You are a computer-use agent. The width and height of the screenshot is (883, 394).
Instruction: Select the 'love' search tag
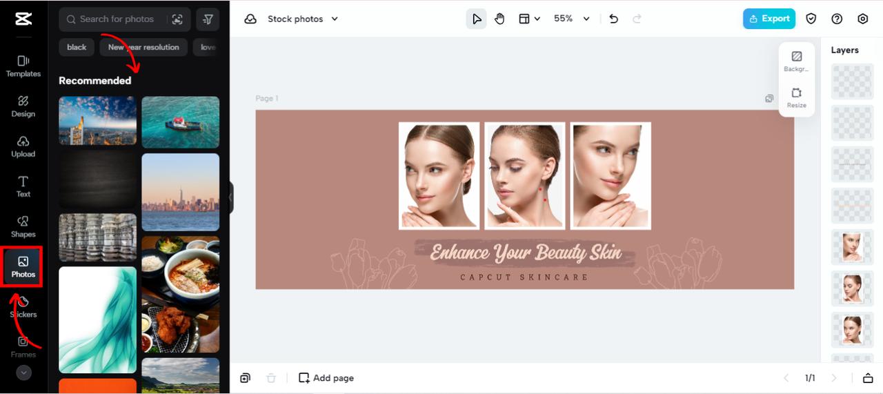pyautogui.click(x=208, y=47)
